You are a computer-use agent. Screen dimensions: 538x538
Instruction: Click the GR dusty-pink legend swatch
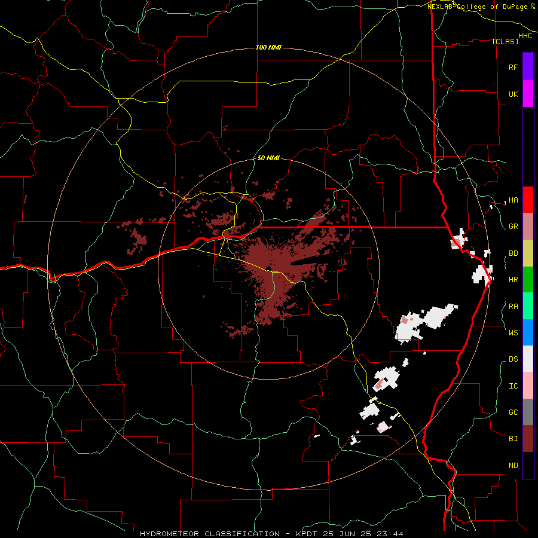528,227
